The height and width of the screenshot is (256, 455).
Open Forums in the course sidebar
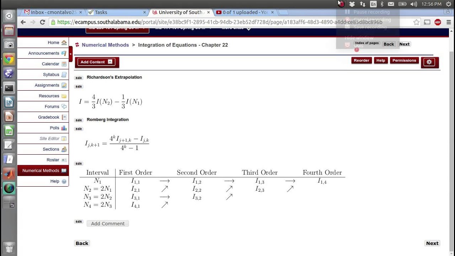tap(43, 106)
